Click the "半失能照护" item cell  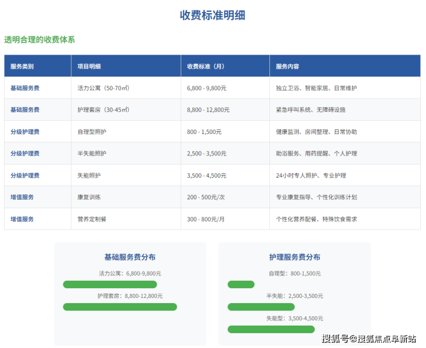[92, 154]
